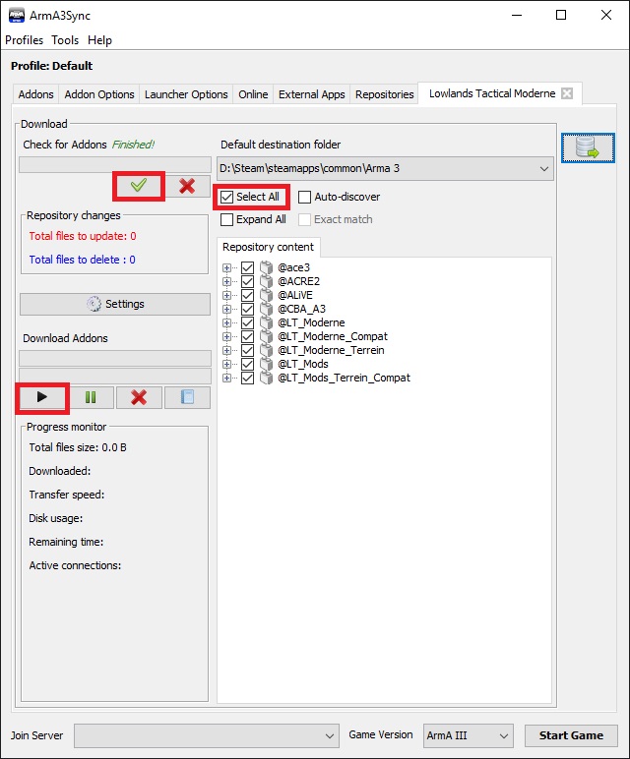Cancel the addon download red X
630x759 pixels.
tap(139, 397)
